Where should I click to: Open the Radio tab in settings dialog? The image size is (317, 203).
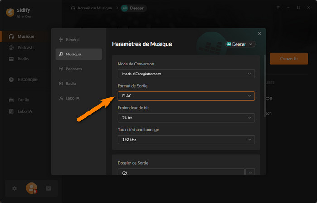click(71, 83)
